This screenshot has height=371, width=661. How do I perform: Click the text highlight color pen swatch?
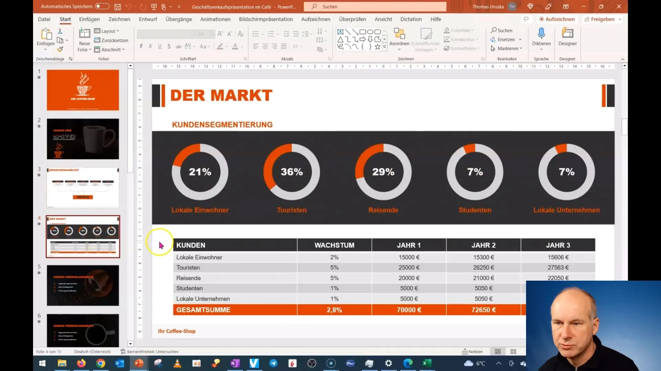point(220,46)
